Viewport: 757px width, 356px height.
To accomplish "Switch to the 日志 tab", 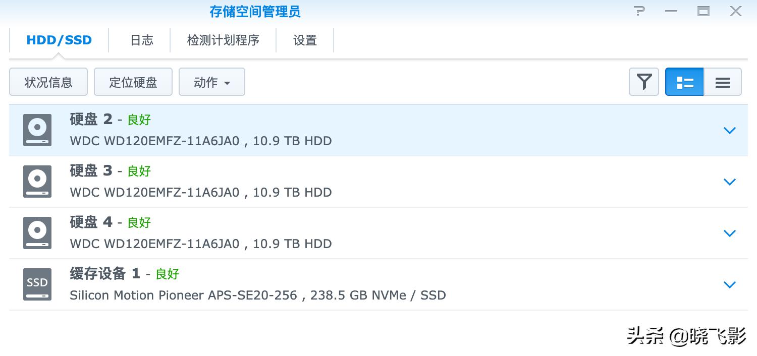I will pos(141,40).
